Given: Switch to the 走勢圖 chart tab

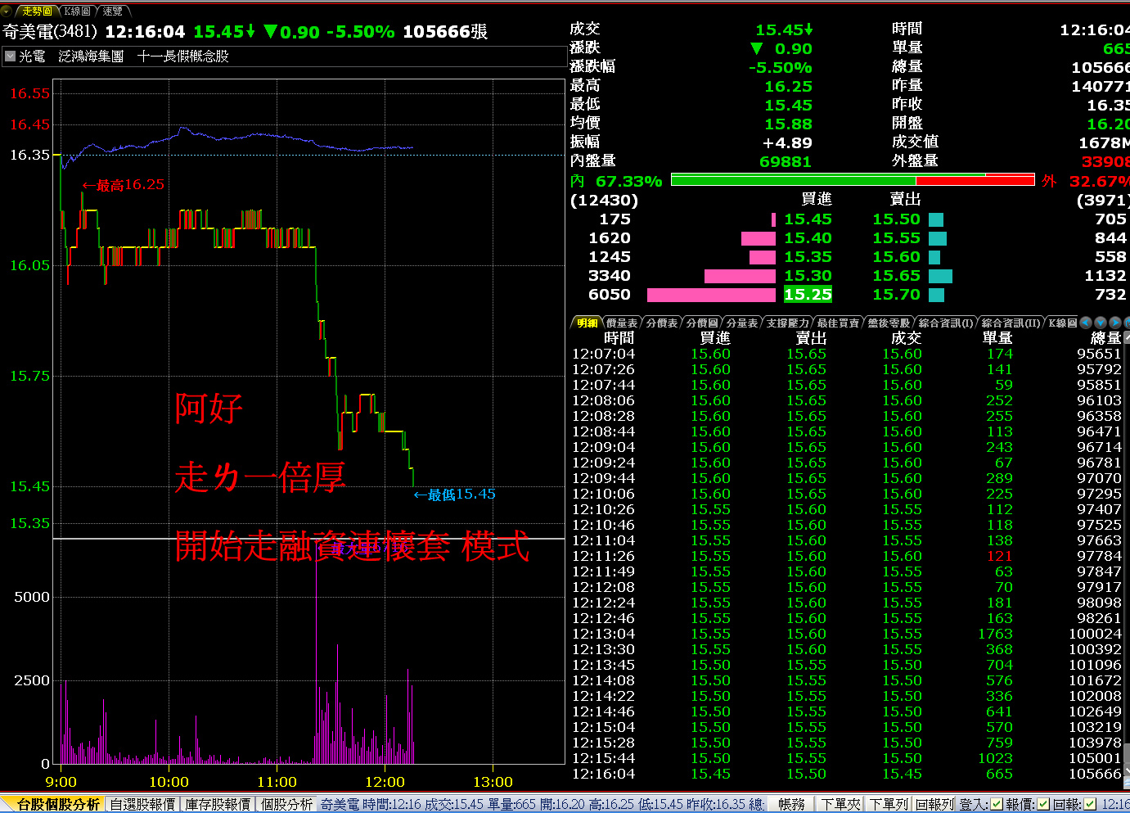Looking at the screenshot, I should click(x=38, y=11).
